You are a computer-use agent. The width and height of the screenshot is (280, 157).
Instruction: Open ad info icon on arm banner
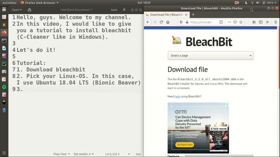(224, 104)
